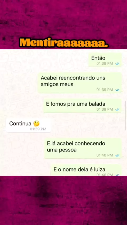Image resolution: width=127 pixels, height=225 pixels.
Task: Select the 'Então' message bubble
Action: coord(105,60)
